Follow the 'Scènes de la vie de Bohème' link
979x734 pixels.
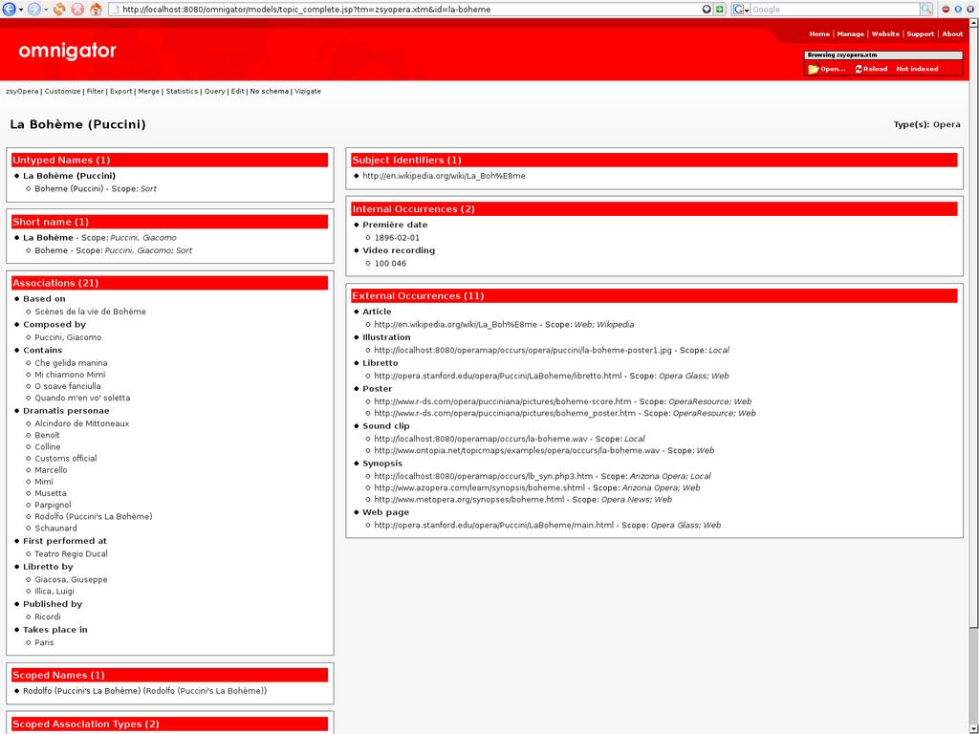coord(91,312)
